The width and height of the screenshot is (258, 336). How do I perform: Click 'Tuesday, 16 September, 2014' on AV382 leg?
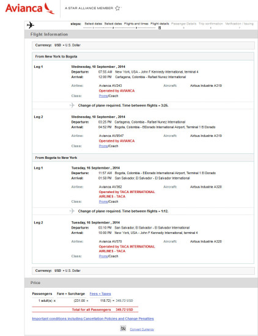click(95, 168)
